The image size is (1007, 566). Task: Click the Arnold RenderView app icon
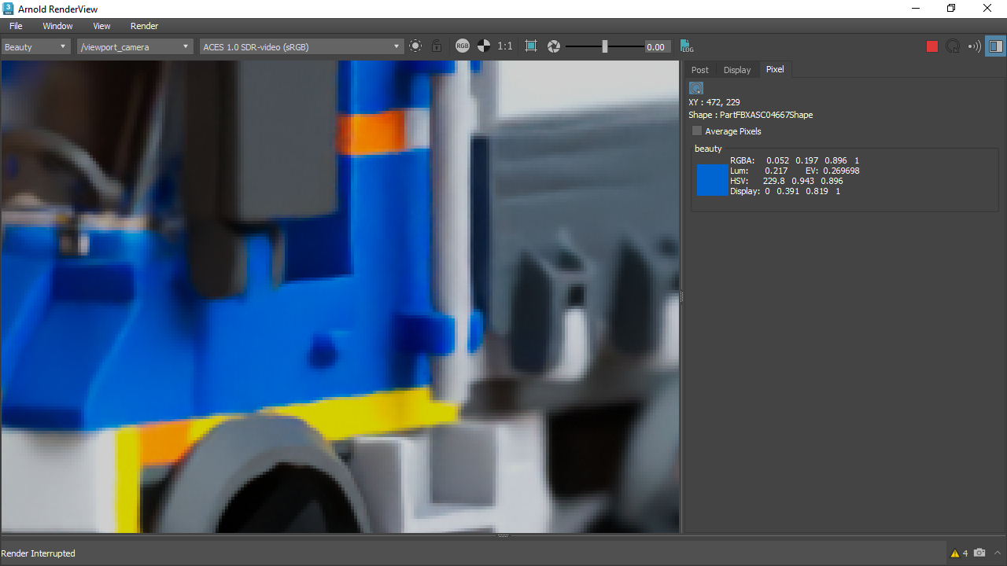click(9, 9)
